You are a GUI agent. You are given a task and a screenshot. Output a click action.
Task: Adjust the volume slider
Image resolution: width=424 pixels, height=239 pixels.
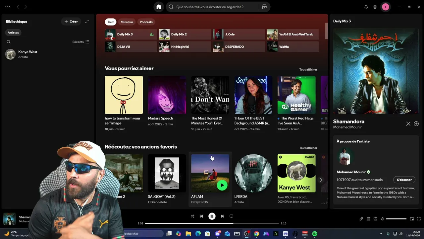pyautogui.click(x=396, y=219)
